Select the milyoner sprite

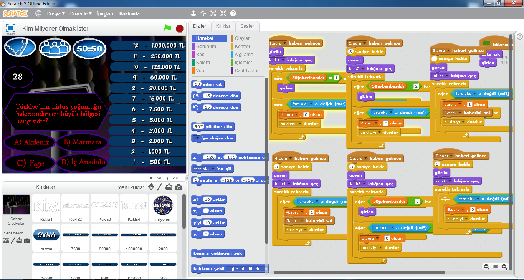[x=163, y=208]
